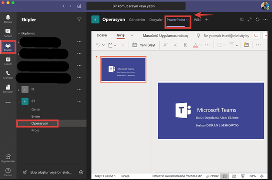Open the paste dropdown arrow

pyautogui.click(x=115, y=45)
